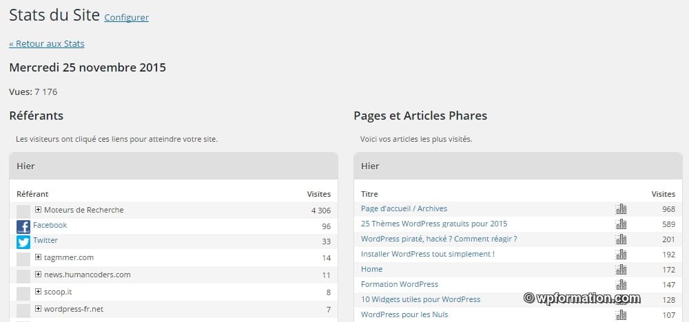This screenshot has width=689, height=322.
Task: Open stats chart for WordPress piraté, hacké
Action: tap(621, 239)
